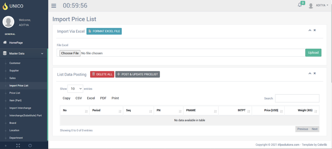
Task: Click the fullscreen icon in sidebar footer
Action: coord(18,145)
